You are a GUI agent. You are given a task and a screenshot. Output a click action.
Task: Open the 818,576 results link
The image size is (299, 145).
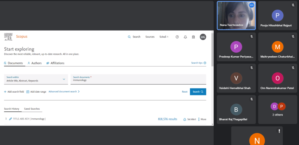pyautogui.click(x=167, y=119)
